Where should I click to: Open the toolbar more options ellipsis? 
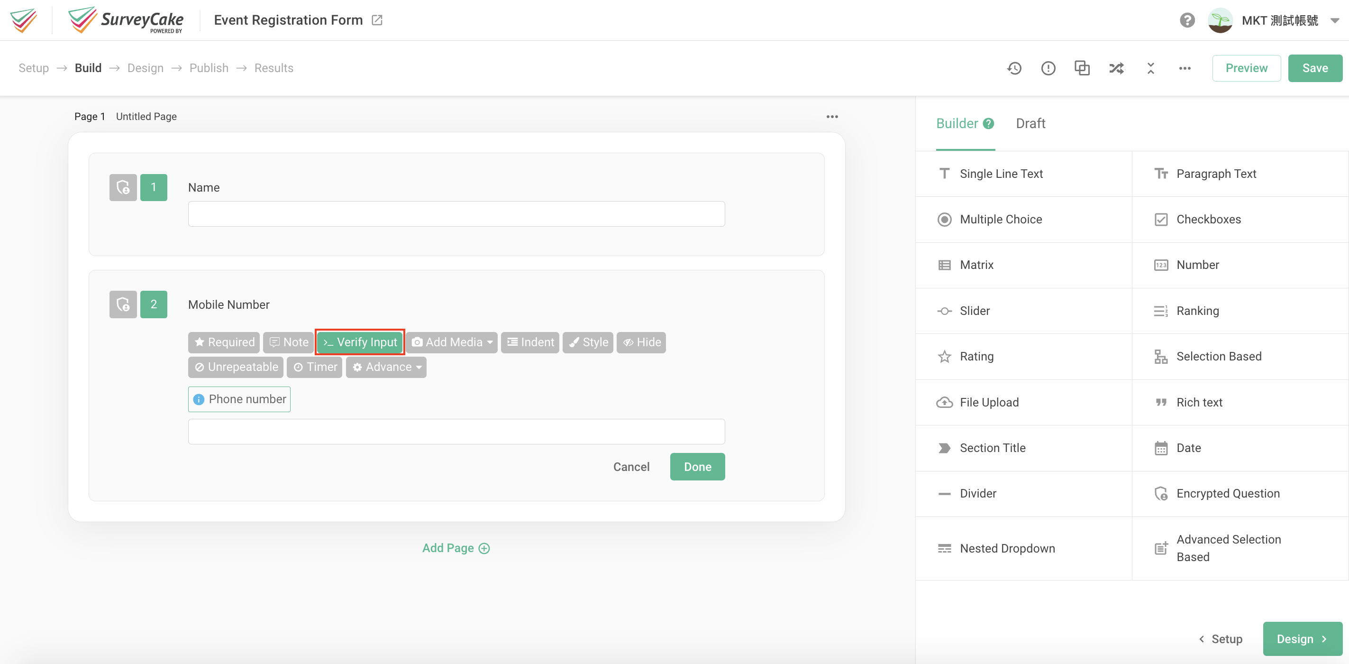point(1185,68)
